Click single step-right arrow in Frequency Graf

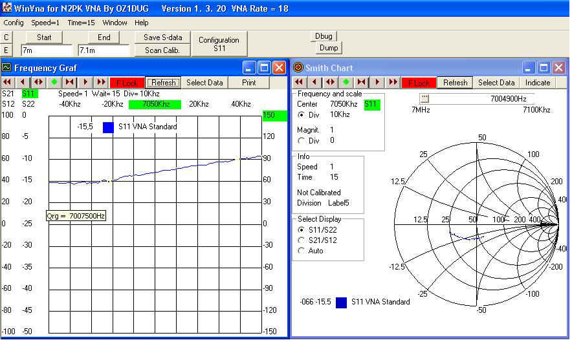click(85, 82)
